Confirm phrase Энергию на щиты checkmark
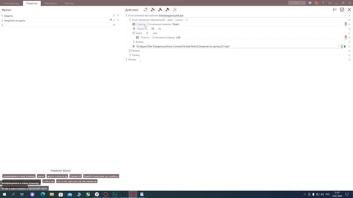The width and height of the screenshot is (353, 198). coord(114,20)
